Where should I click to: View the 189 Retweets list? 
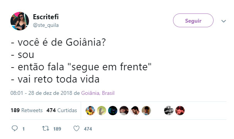click(x=27, y=110)
